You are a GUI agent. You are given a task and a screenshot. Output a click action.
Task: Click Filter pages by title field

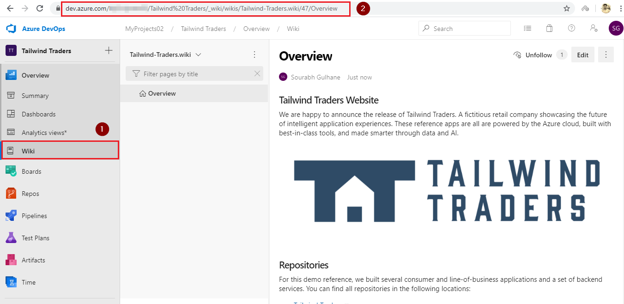tap(194, 74)
